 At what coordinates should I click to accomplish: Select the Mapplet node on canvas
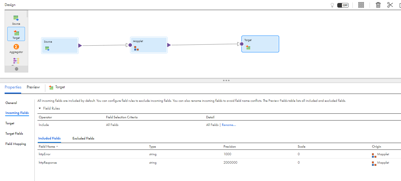pyautogui.click(x=149, y=45)
